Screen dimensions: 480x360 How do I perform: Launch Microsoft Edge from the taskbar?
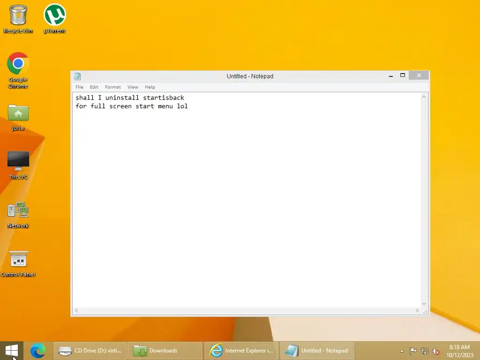click(x=38, y=351)
